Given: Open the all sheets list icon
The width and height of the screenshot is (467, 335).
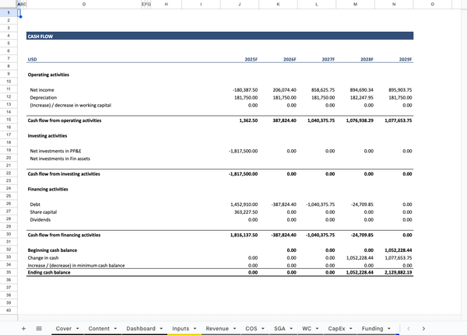Looking at the screenshot, I should coord(39,329).
